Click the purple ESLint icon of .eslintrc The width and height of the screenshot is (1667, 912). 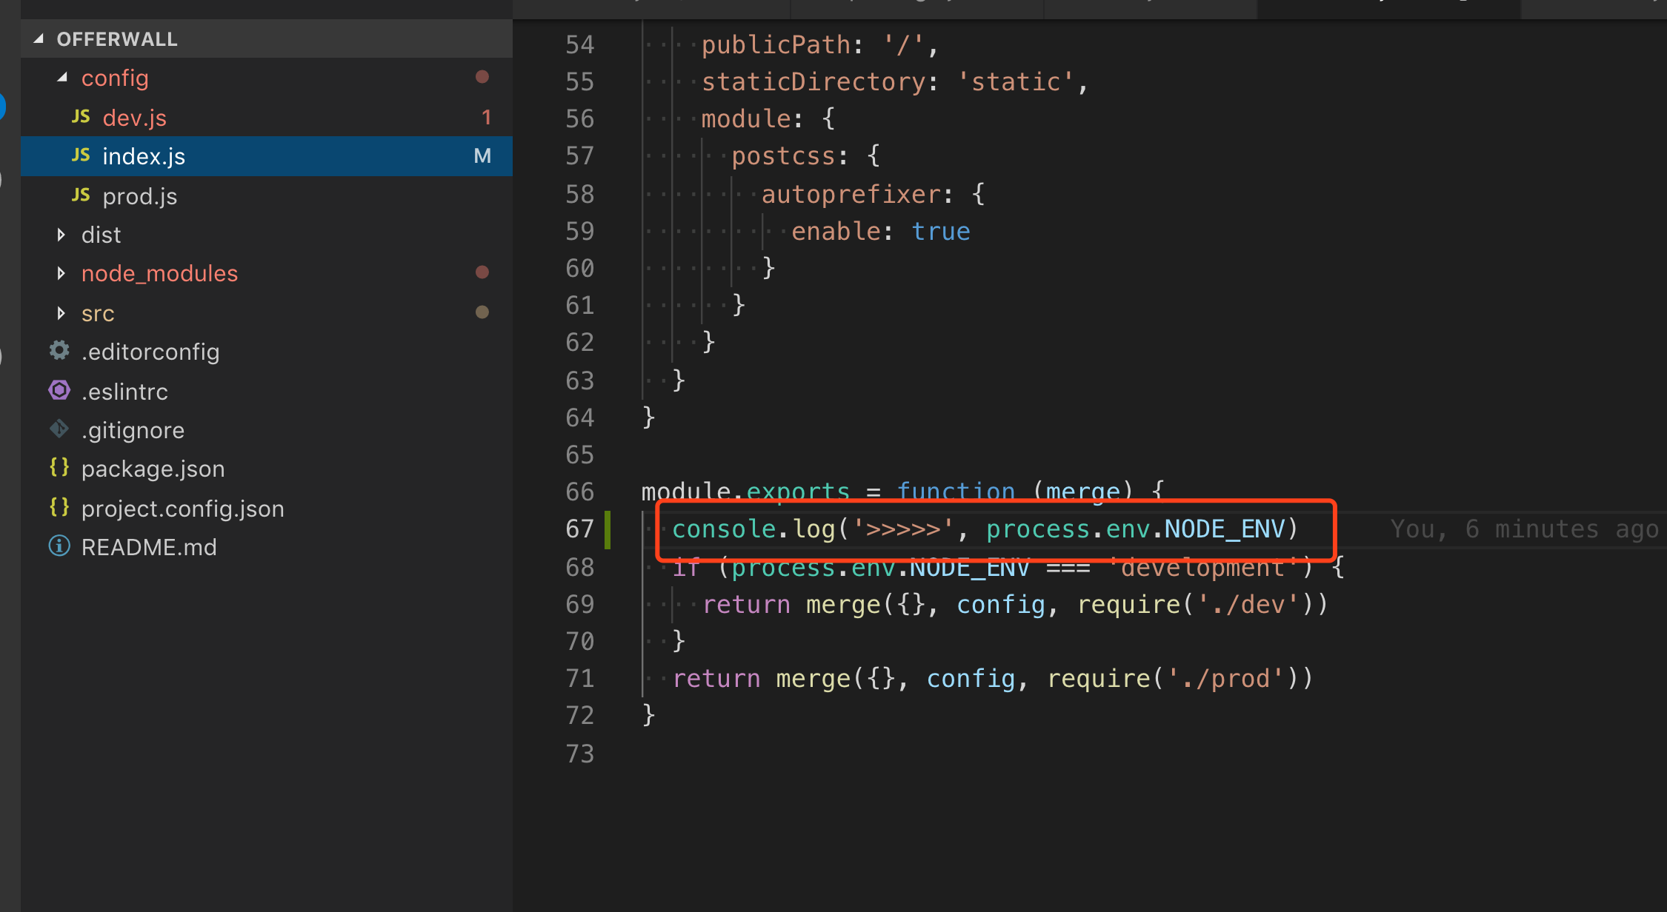(x=59, y=390)
